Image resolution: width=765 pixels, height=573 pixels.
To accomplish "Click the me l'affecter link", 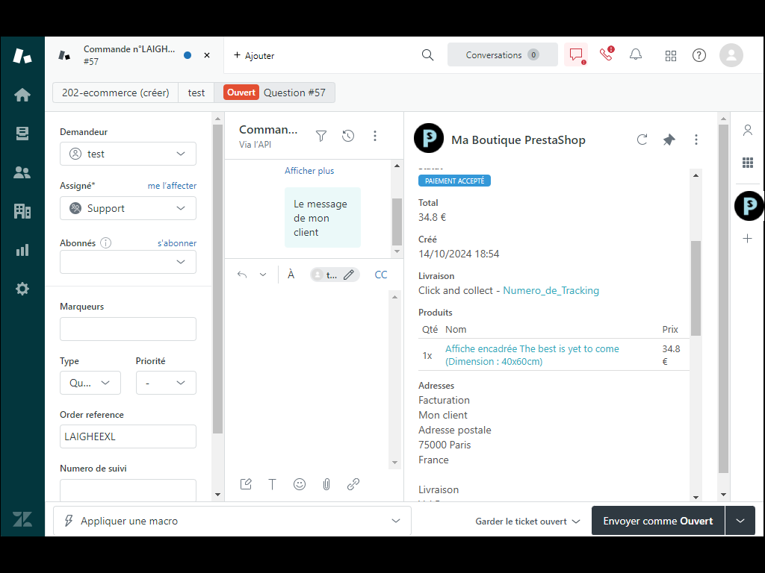I will click(x=172, y=186).
